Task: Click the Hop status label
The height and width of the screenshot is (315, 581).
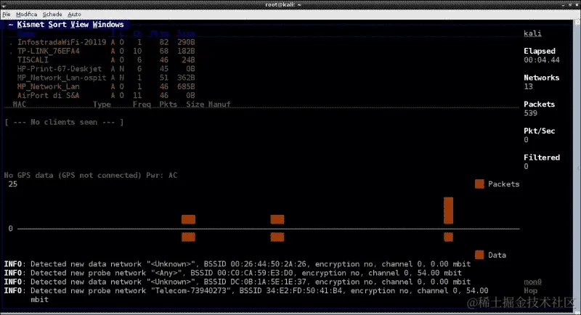Action: (530, 291)
